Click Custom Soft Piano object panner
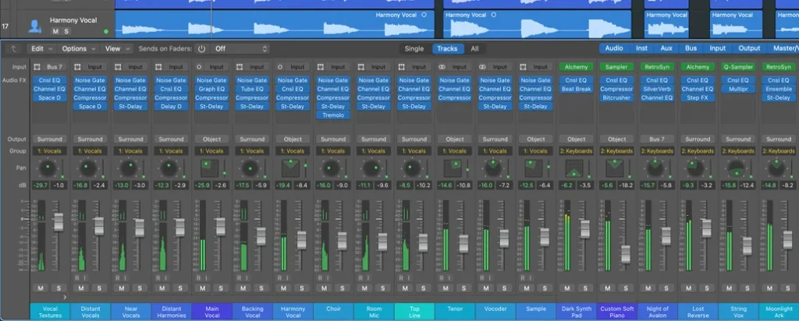This screenshot has width=799, height=321. [615, 168]
